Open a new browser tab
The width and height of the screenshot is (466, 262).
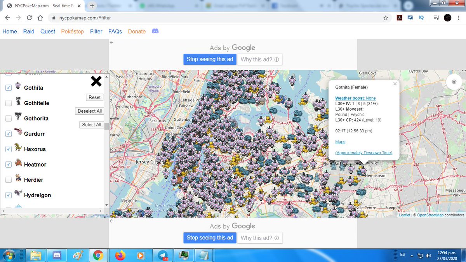click(x=92, y=5)
